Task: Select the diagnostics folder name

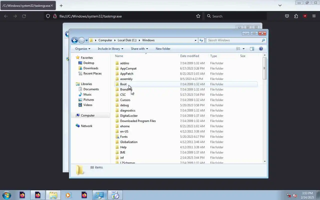Action: (128, 110)
